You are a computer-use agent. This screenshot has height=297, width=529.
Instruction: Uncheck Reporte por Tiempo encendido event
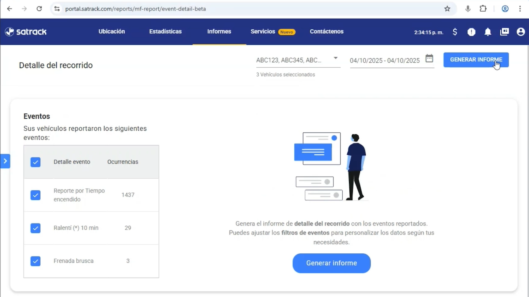point(36,195)
